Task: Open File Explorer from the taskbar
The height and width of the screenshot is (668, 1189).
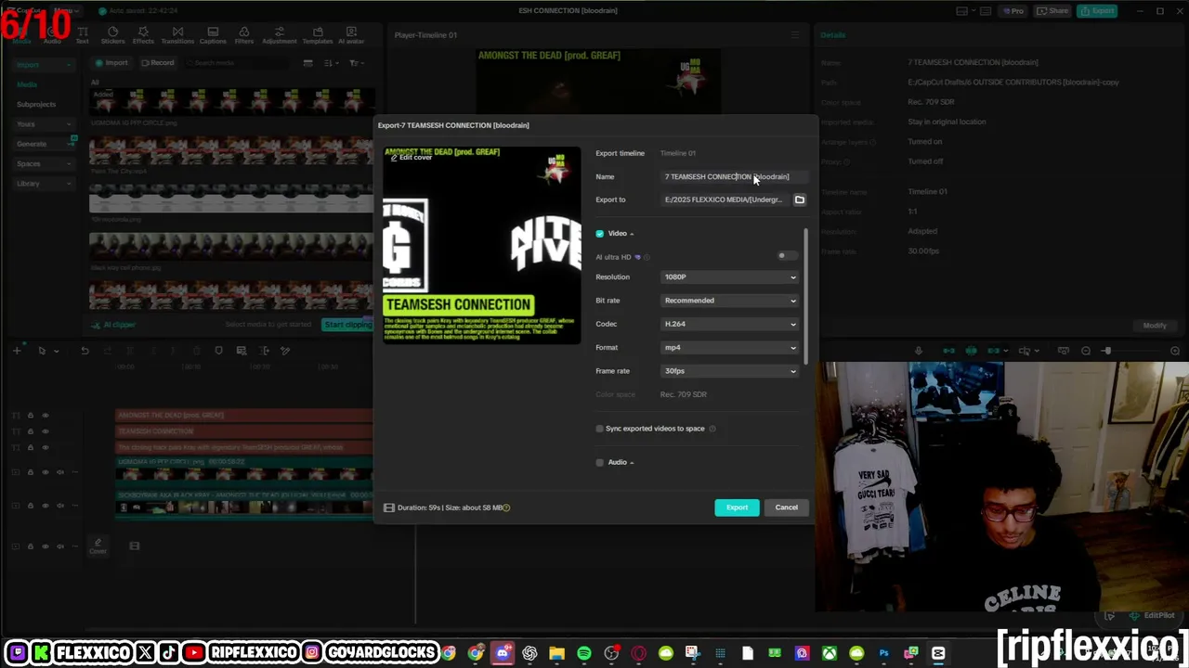Action: 556,654
